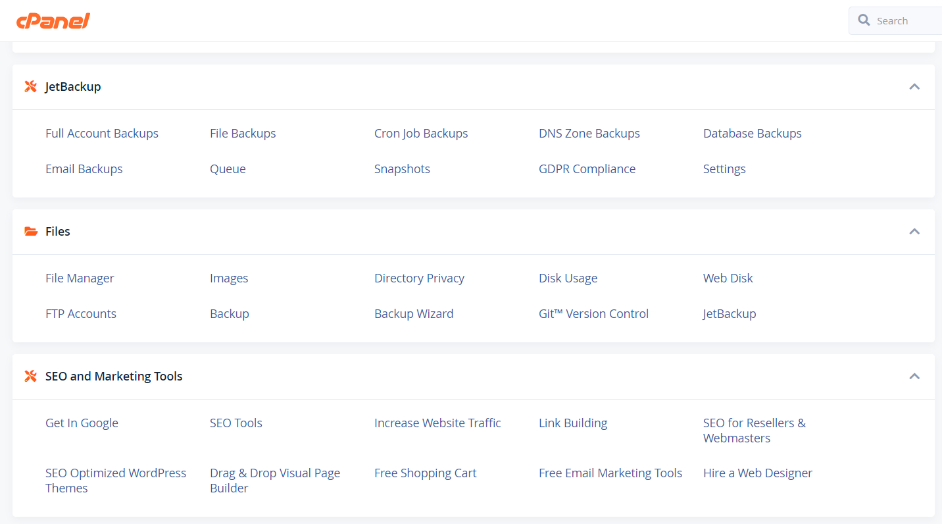Collapse the SEO and Marketing Tools section
The image size is (942, 524).
tap(914, 376)
